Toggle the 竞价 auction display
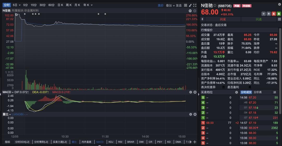282x146 pixels. [x=161, y=5]
